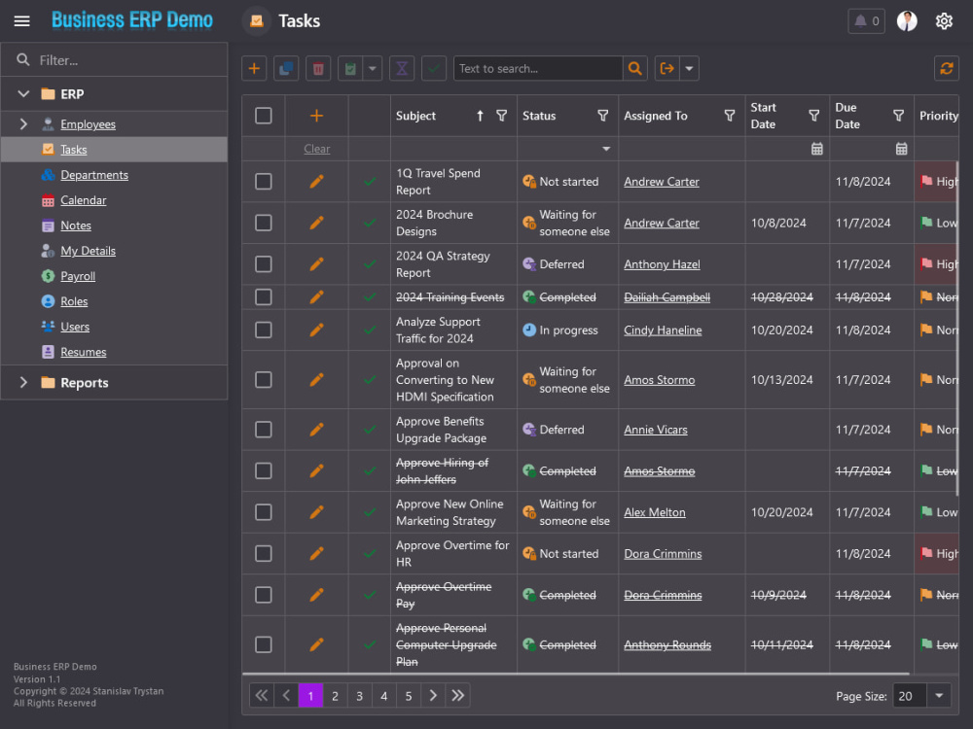Click the export toolbar icon
This screenshot has height=729, width=973.
pos(667,68)
